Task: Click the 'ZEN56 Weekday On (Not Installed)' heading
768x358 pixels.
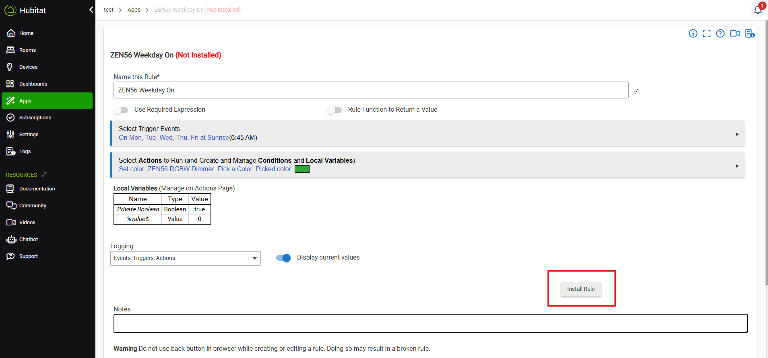Action: (x=166, y=55)
